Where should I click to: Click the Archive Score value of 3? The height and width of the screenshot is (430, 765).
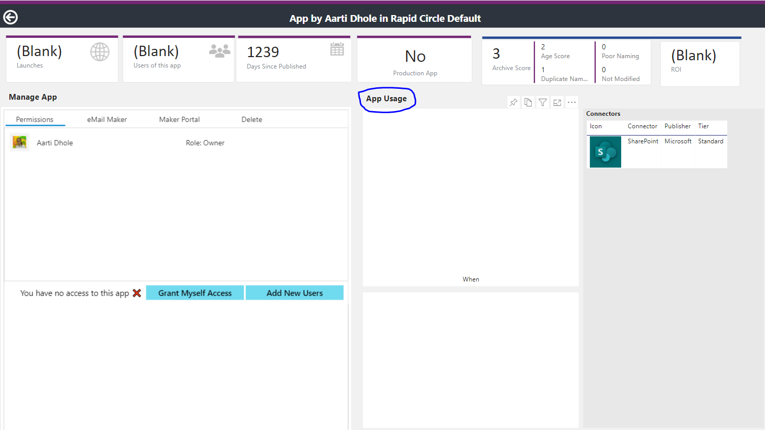point(496,53)
